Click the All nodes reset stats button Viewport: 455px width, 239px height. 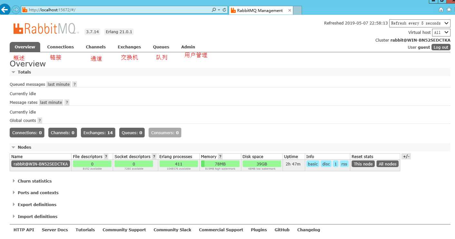click(x=388, y=164)
